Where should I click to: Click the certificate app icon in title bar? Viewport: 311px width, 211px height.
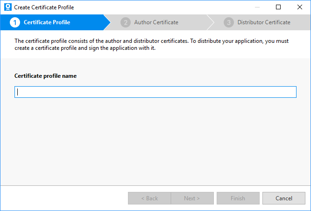[x=7, y=7]
